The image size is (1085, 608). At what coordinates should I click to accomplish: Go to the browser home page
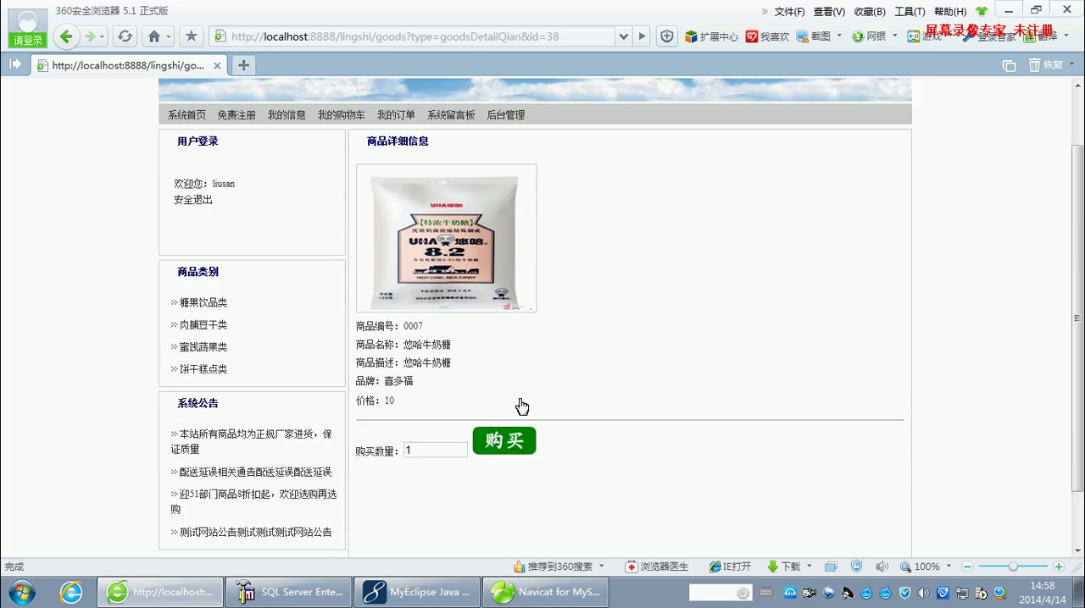coord(153,36)
